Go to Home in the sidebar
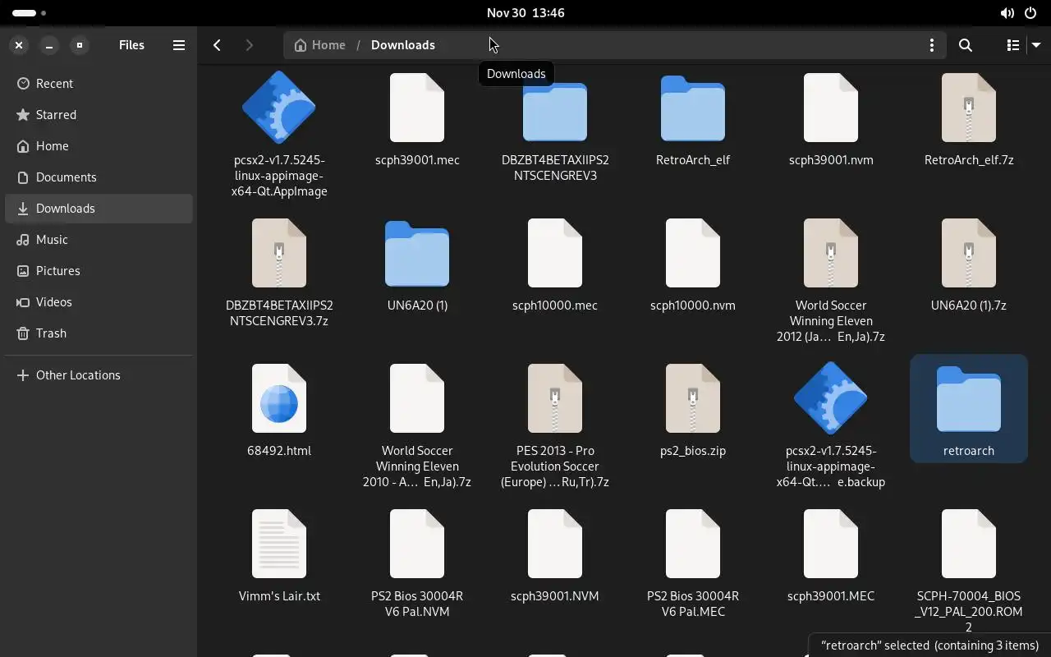1051x657 pixels. pos(99,146)
